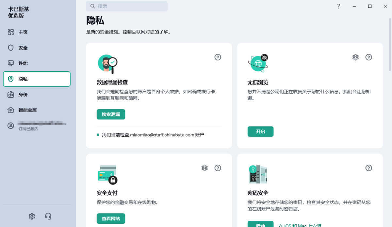Switch to the 身份 section
This screenshot has height=227, width=392.
23,94
